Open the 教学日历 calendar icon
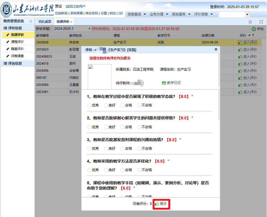This screenshot has width=267, height=217. (164, 83)
